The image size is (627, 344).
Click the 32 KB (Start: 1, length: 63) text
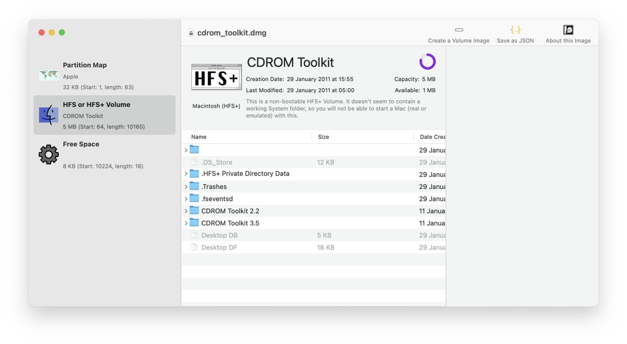(98, 87)
